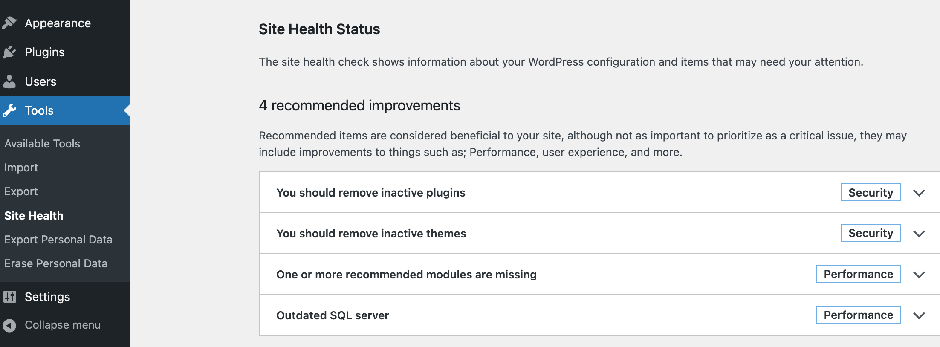Screen dimensions: 940x347
Task: Select the Site Health submenu item
Action: point(34,216)
